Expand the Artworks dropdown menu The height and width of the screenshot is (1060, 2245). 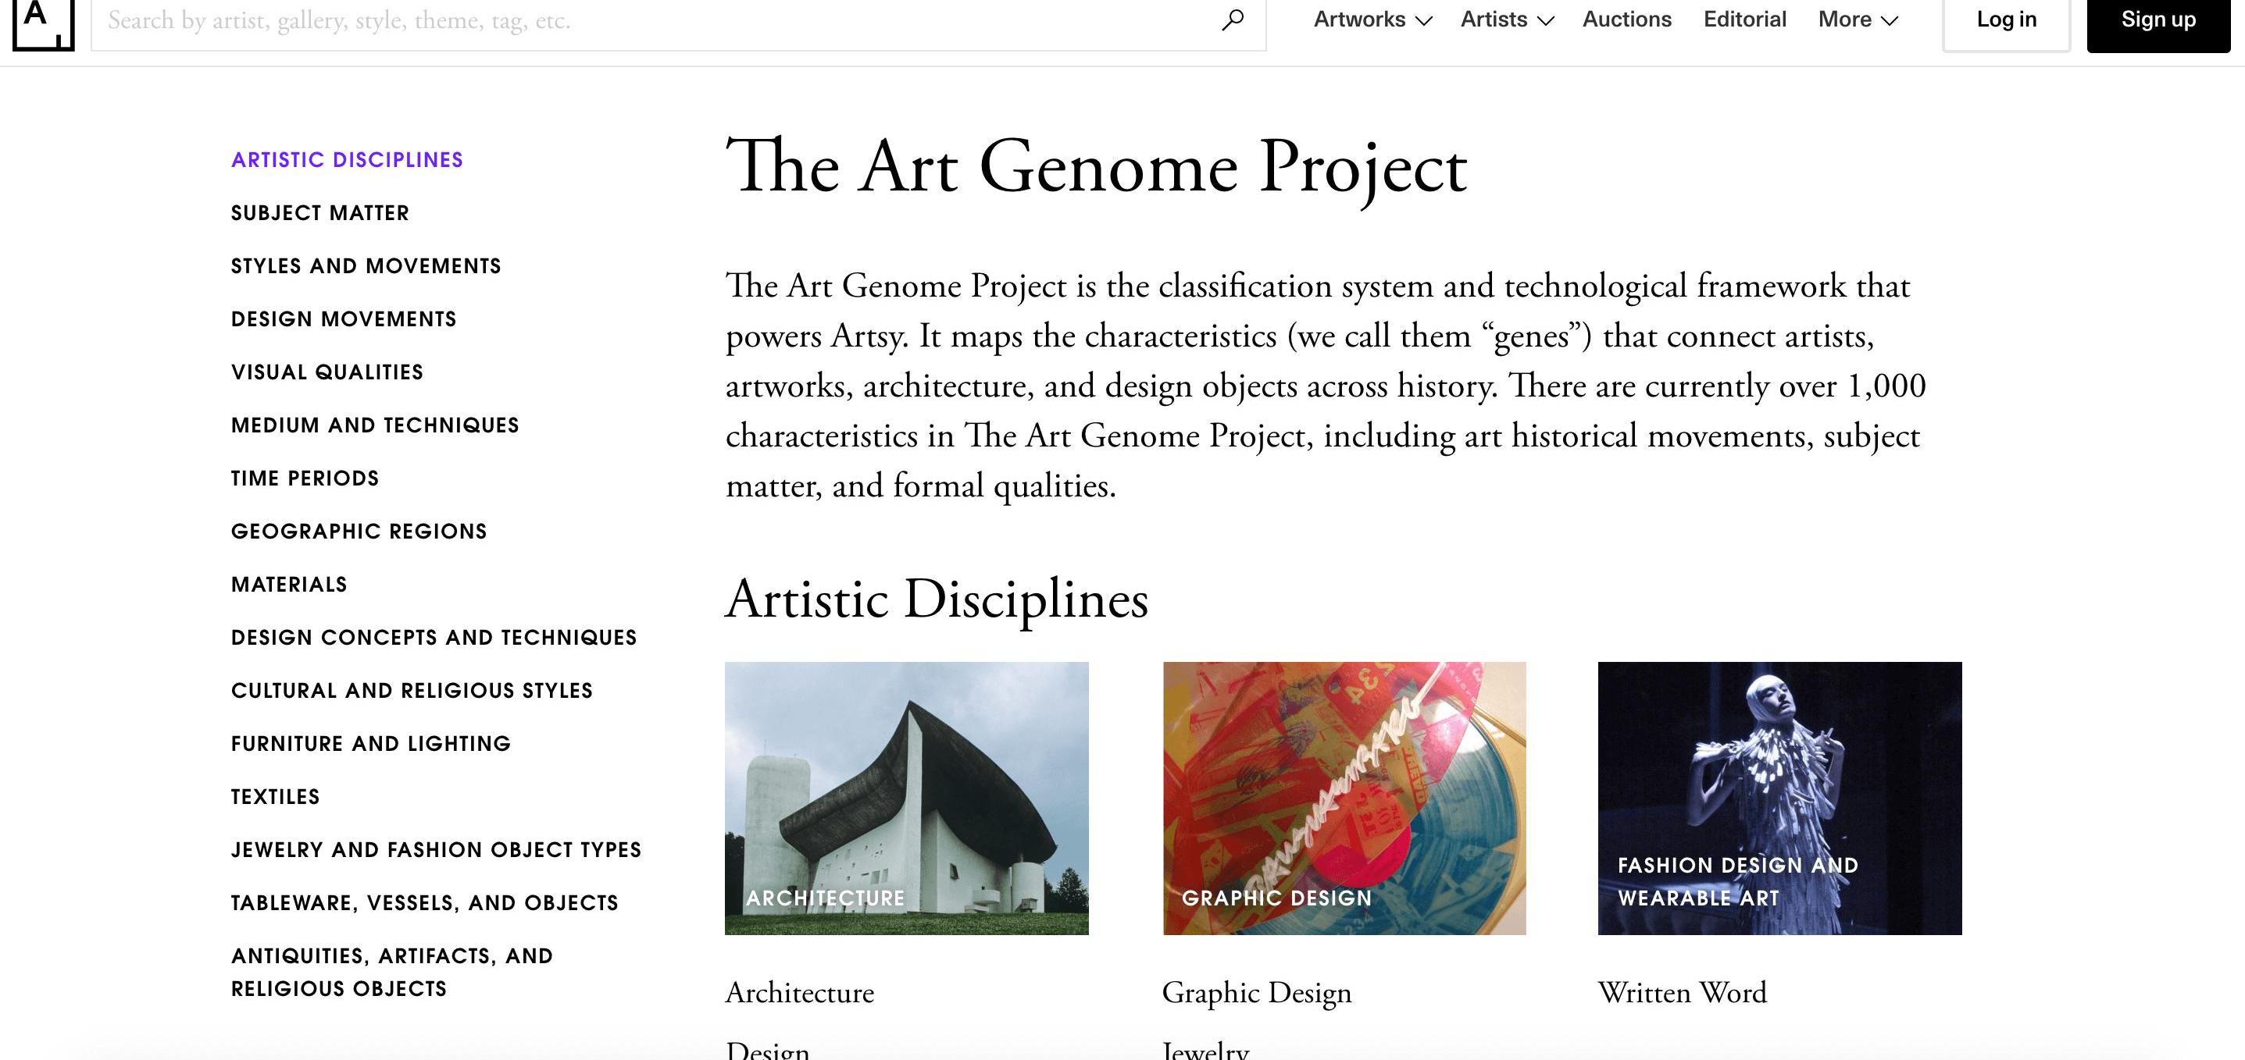[x=1372, y=20]
